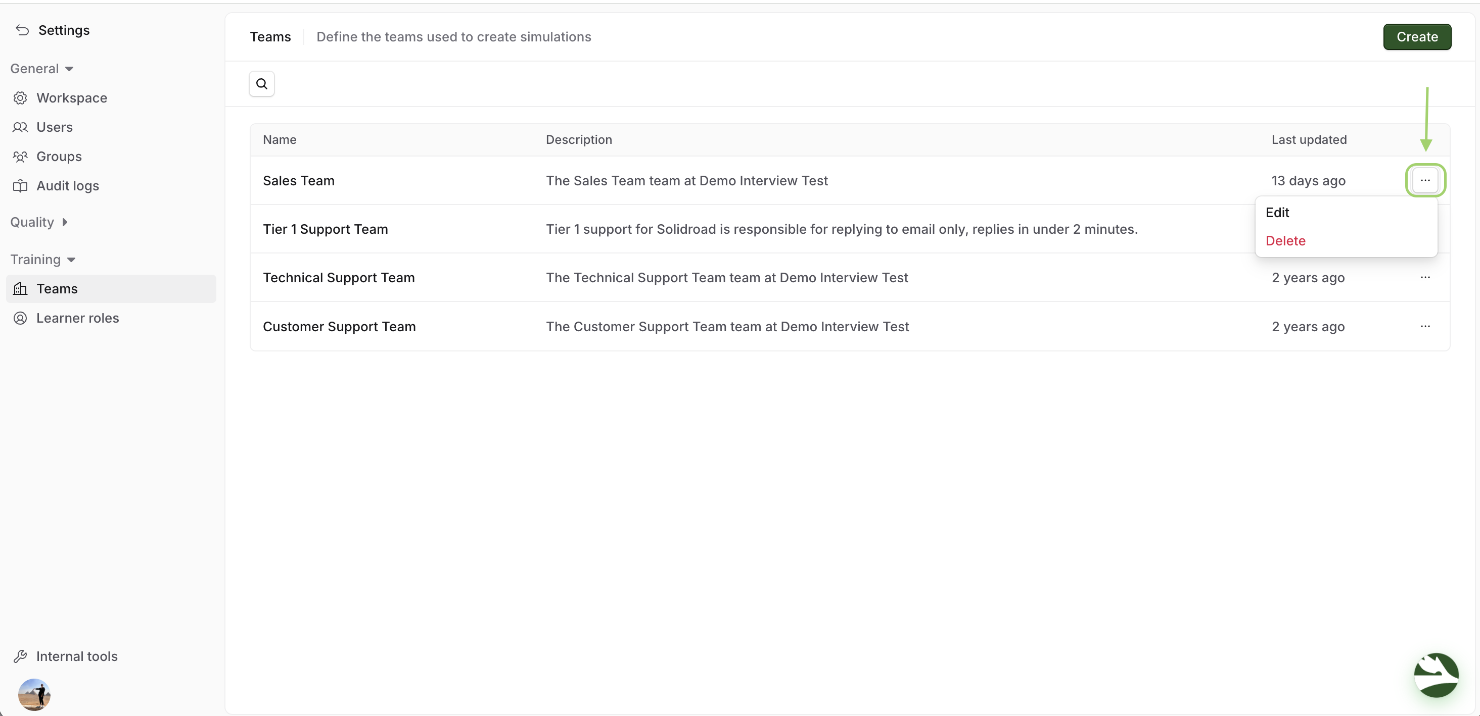Click Technical Support Team '2 years ago' cell
The width and height of the screenshot is (1480, 716).
[1308, 277]
